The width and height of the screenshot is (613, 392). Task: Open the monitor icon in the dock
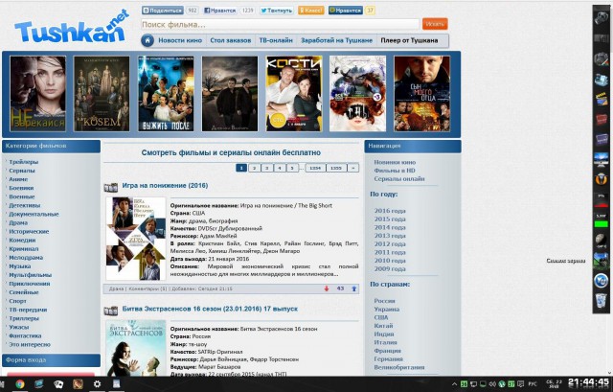[601, 159]
